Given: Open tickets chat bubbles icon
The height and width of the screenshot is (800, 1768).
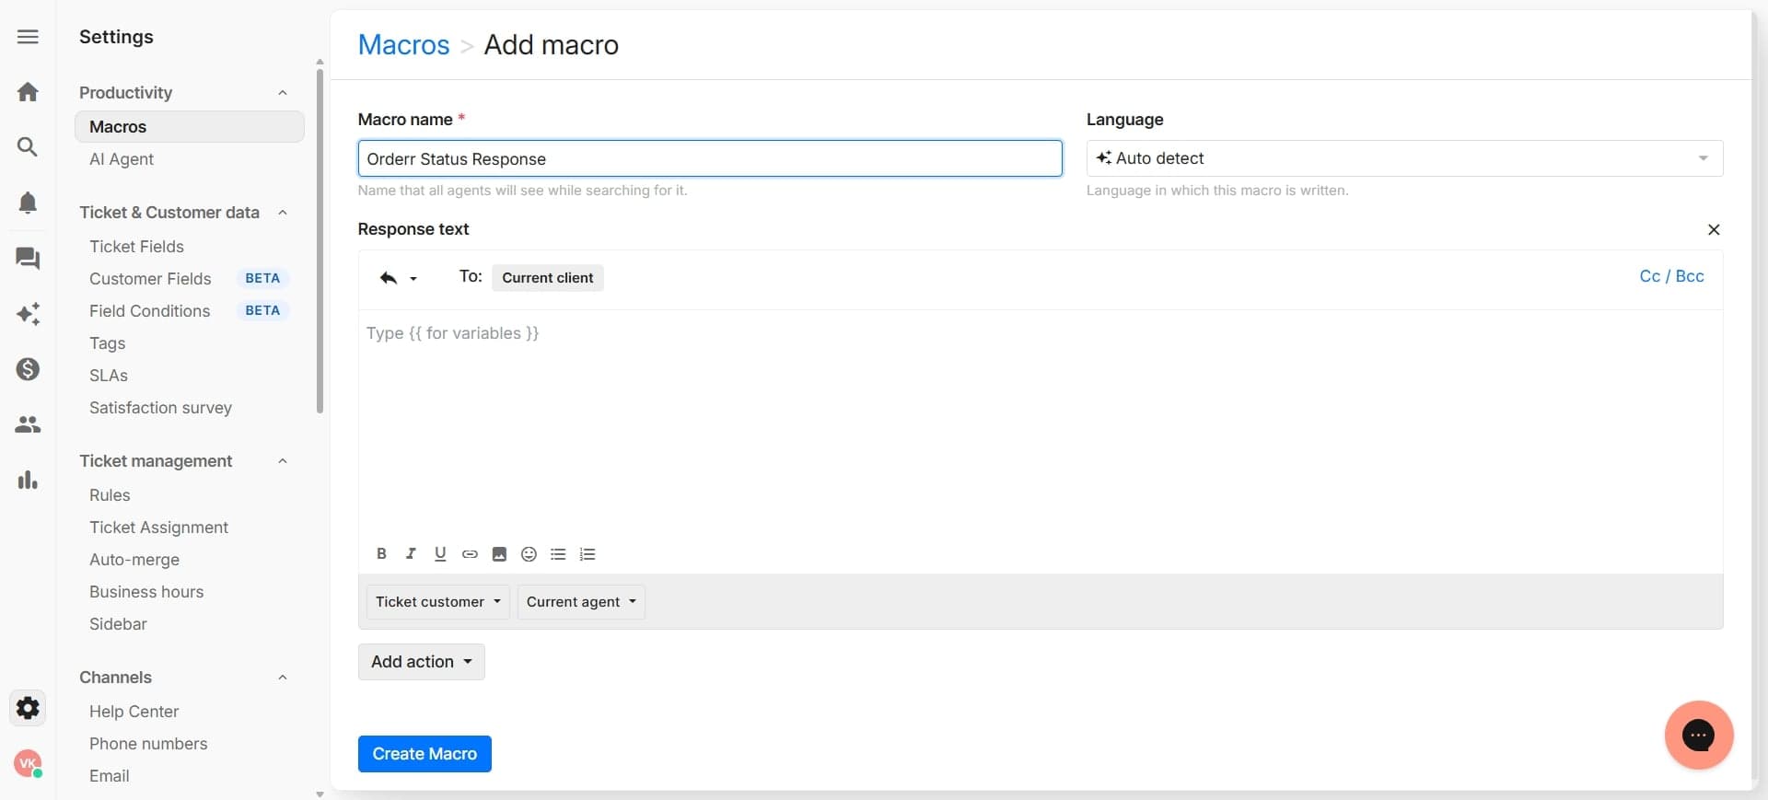Looking at the screenshot, I should coord(28,258).
